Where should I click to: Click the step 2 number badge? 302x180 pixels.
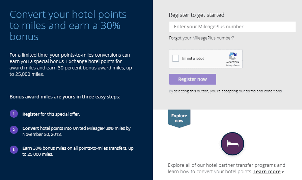pos(13,130)
